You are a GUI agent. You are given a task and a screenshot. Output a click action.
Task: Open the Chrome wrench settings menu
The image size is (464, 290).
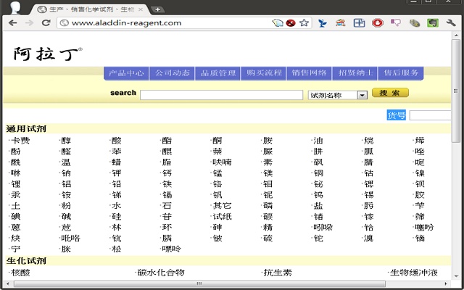point(451,22)
